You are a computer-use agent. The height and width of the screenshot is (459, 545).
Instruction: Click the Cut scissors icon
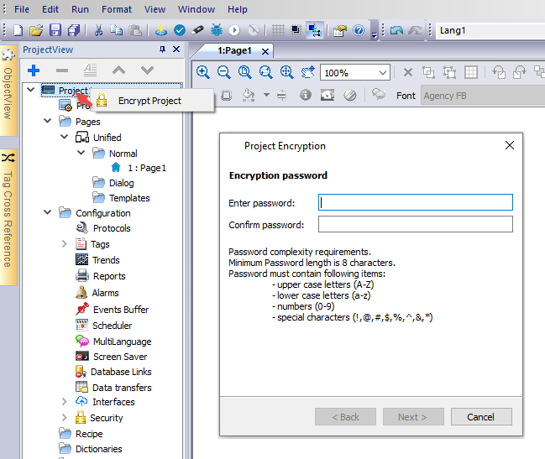pos(98,30)
